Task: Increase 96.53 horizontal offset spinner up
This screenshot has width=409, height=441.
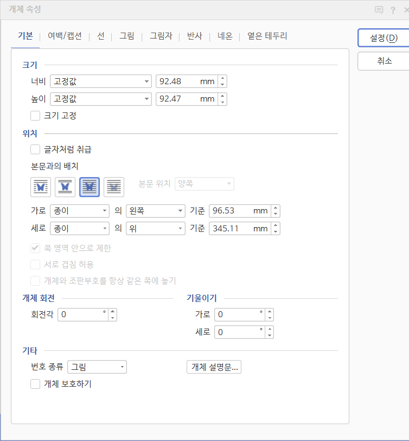Action: tap(276, 208)
